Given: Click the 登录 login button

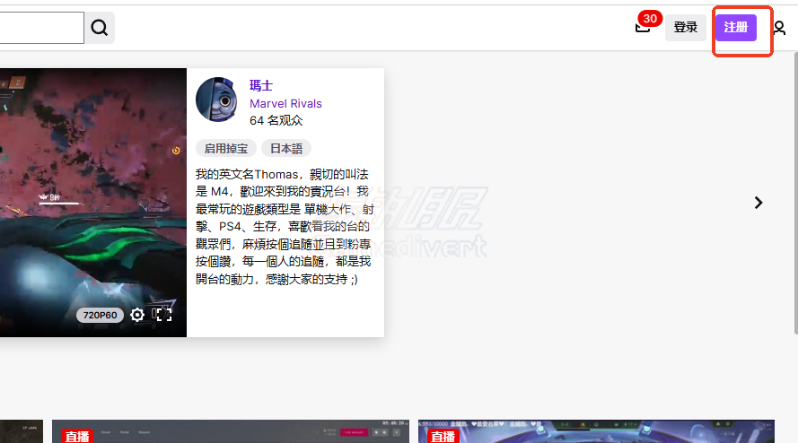Looking at the screenshot, I should 685,28.
